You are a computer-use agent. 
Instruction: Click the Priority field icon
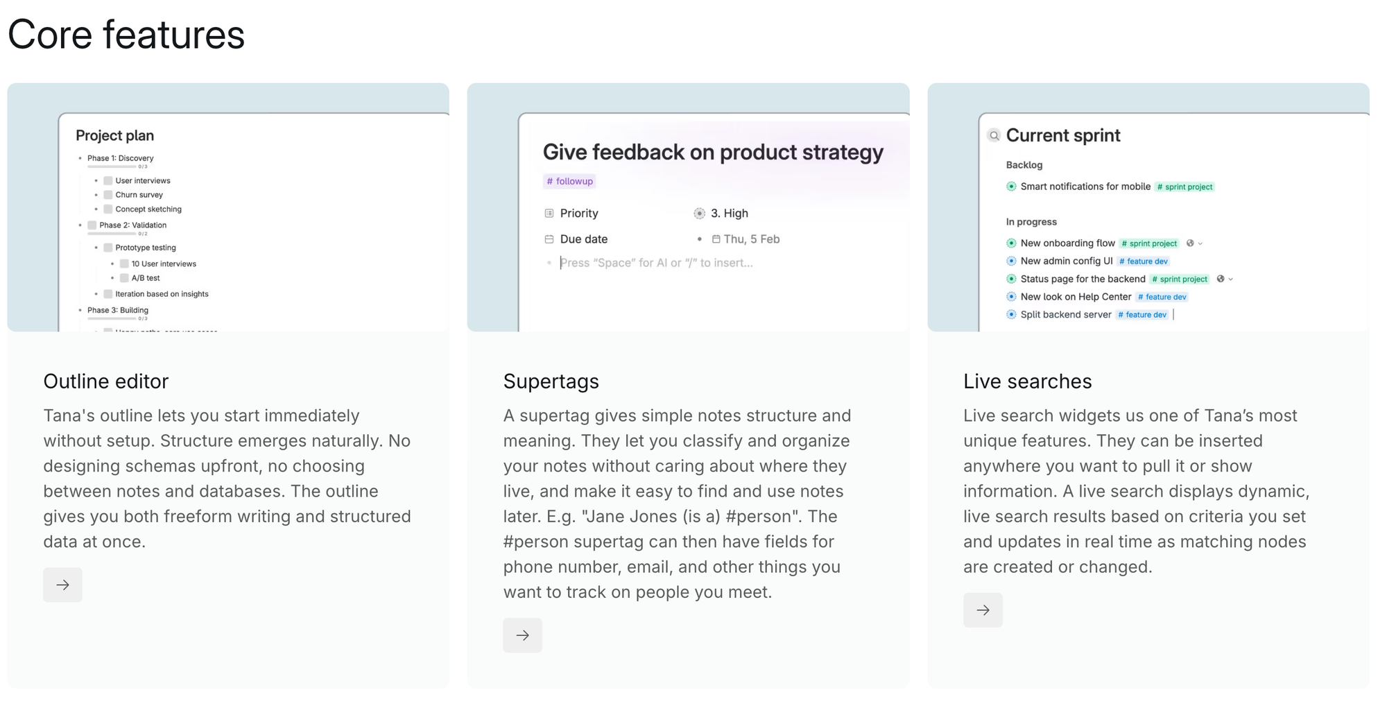pos(549,214)
